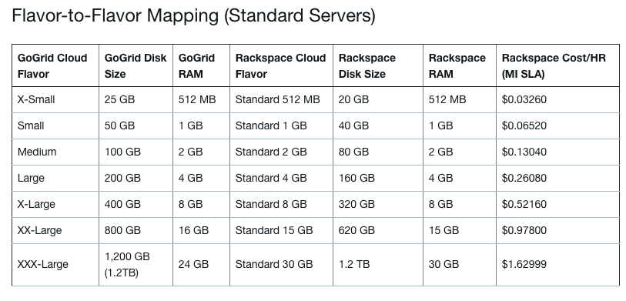Select the GoGrid Disk Size column header

point(136,66)
